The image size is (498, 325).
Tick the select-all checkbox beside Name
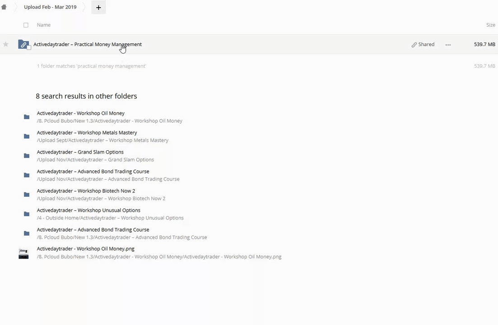(26, 25)
